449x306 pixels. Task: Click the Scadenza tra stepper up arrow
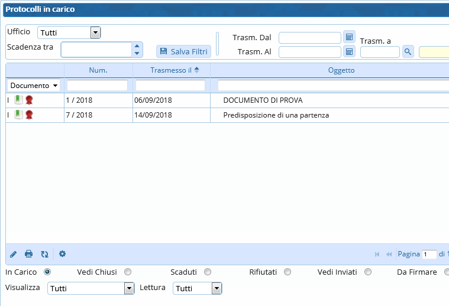tap(137, 46)
